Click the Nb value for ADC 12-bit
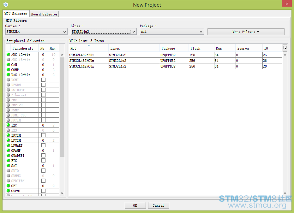Viewport: 294px width, 213px height. [x=43, y=55]
